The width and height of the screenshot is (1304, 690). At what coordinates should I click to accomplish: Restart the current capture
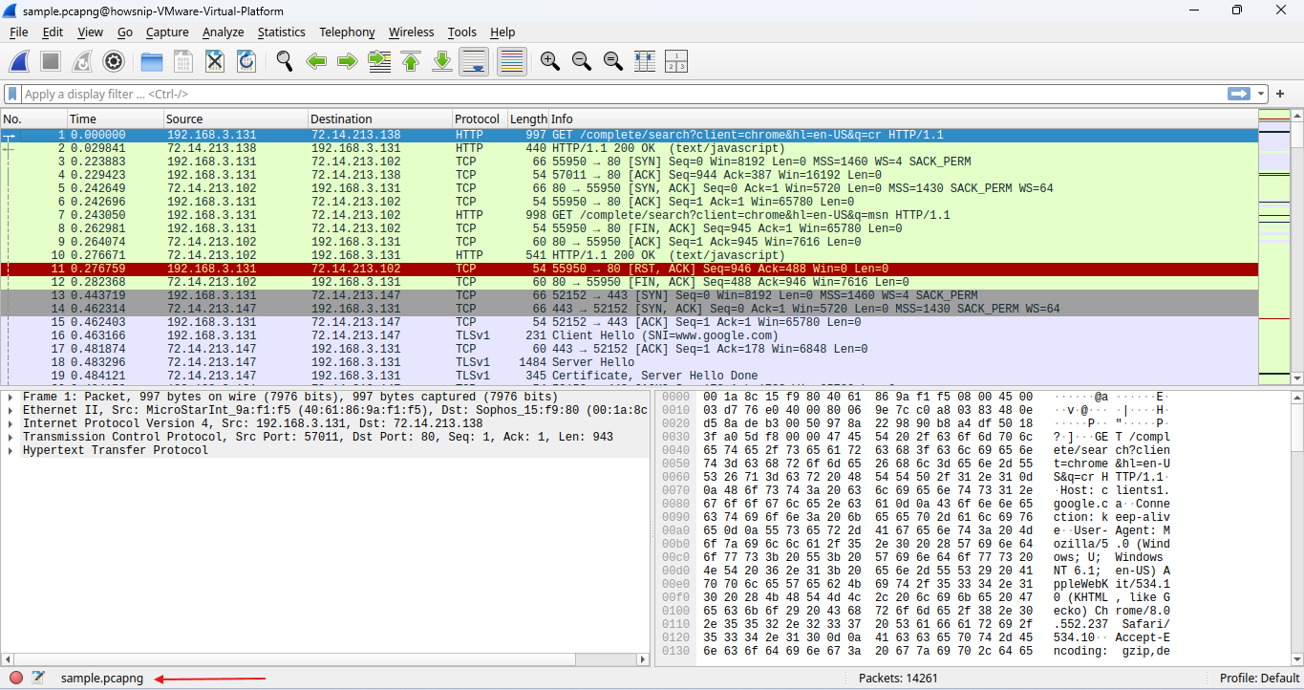(x=82, y=61)
